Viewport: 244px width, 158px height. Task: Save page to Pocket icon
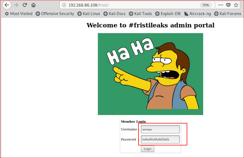coord(228,5)
